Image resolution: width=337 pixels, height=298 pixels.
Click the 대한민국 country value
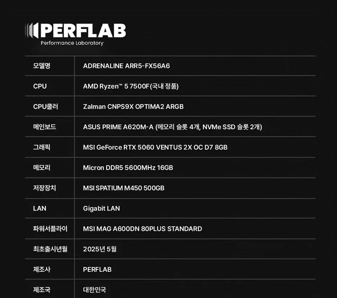(94, 290)
